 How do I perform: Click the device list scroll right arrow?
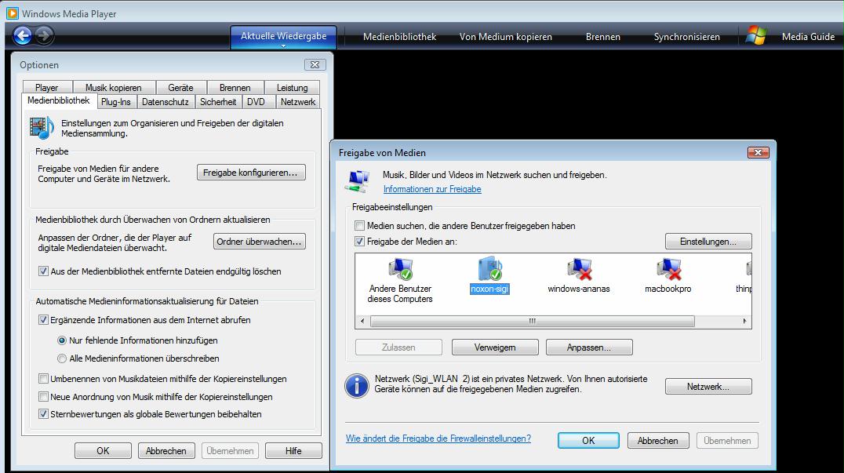coord(744,322)
